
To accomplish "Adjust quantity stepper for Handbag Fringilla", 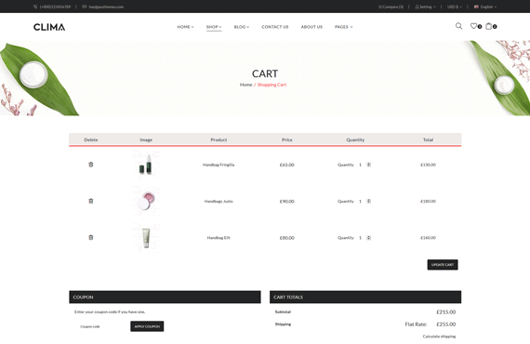I will click(x=369, y=165).
